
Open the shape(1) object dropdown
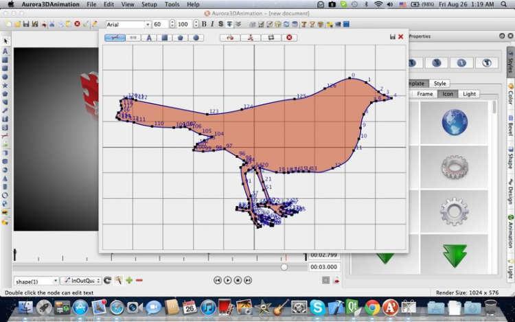coord(36,281)
